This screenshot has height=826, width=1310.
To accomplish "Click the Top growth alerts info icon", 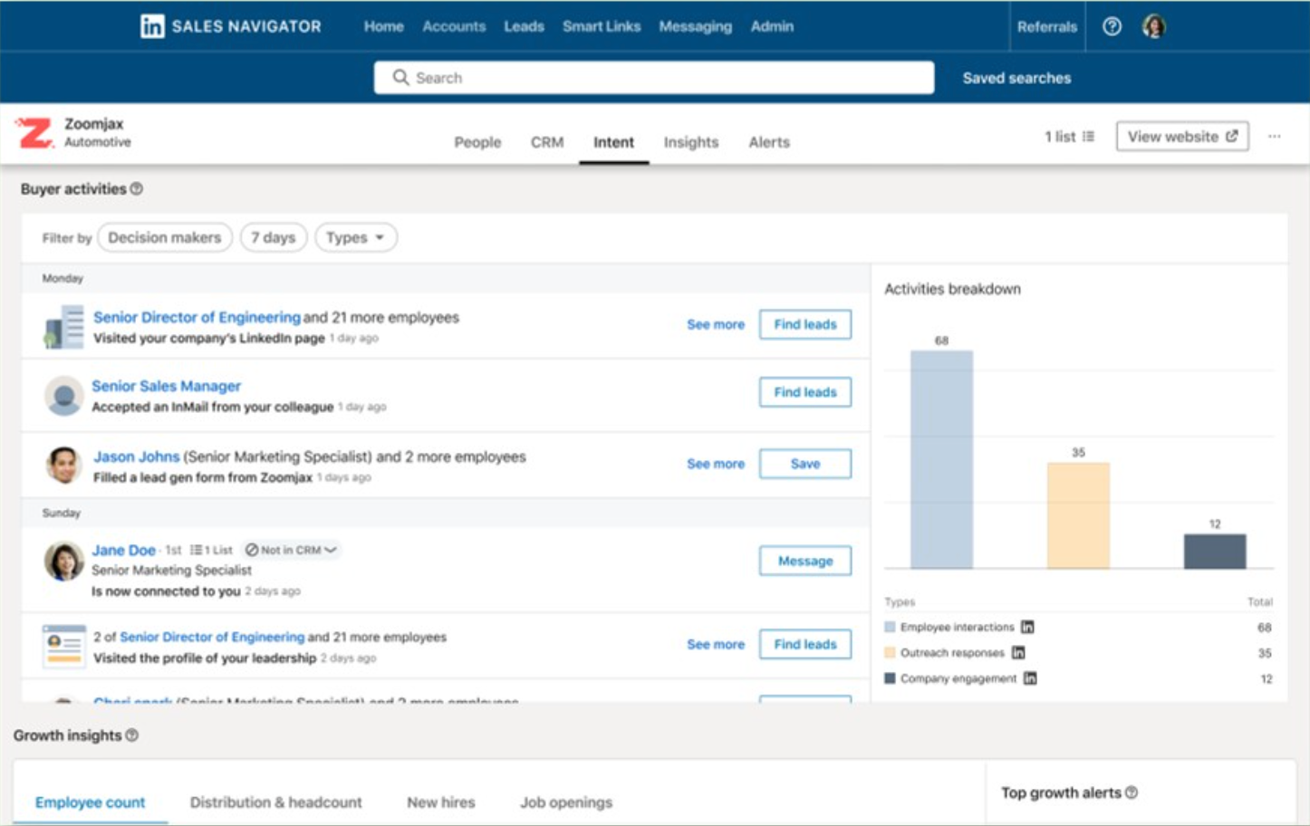I will point(1132,792).
